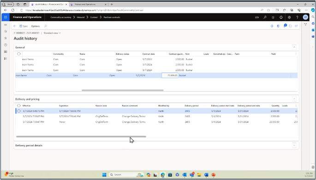Image resolution: width=316 pixels, height=180 pixels.
Task: Click the Office integration icon in action pane
Action: pyautogui.click(x=278, y=26)
